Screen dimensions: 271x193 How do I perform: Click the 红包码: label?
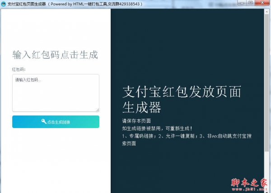coord(19,69)
